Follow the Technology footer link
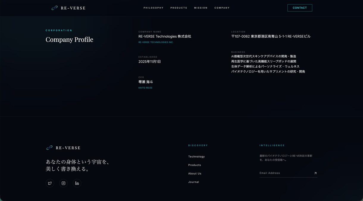 [196, 157]
